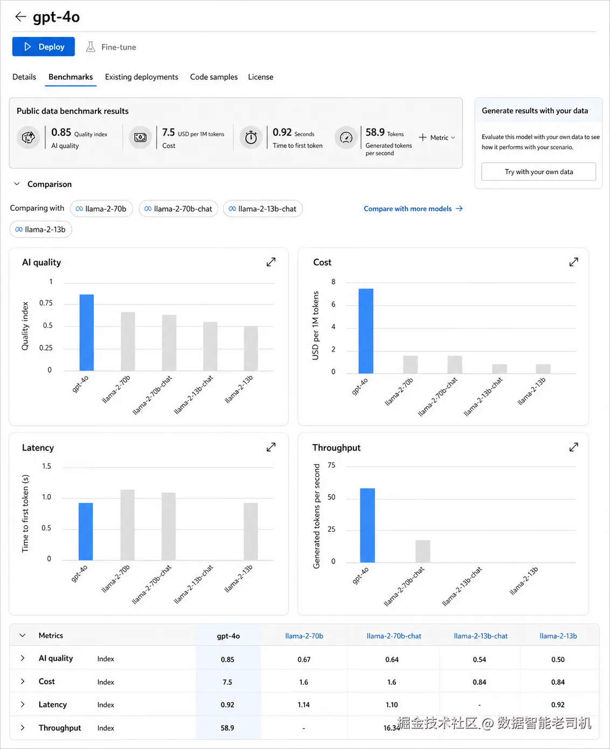Expand the Cost table row
The image size is (610, 749).
tap(23, 681)
